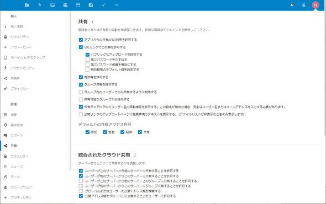Screen dimensions: 326x204
Task: Click the info icon next to 共有 heading
Action: (x=92, y=22)
